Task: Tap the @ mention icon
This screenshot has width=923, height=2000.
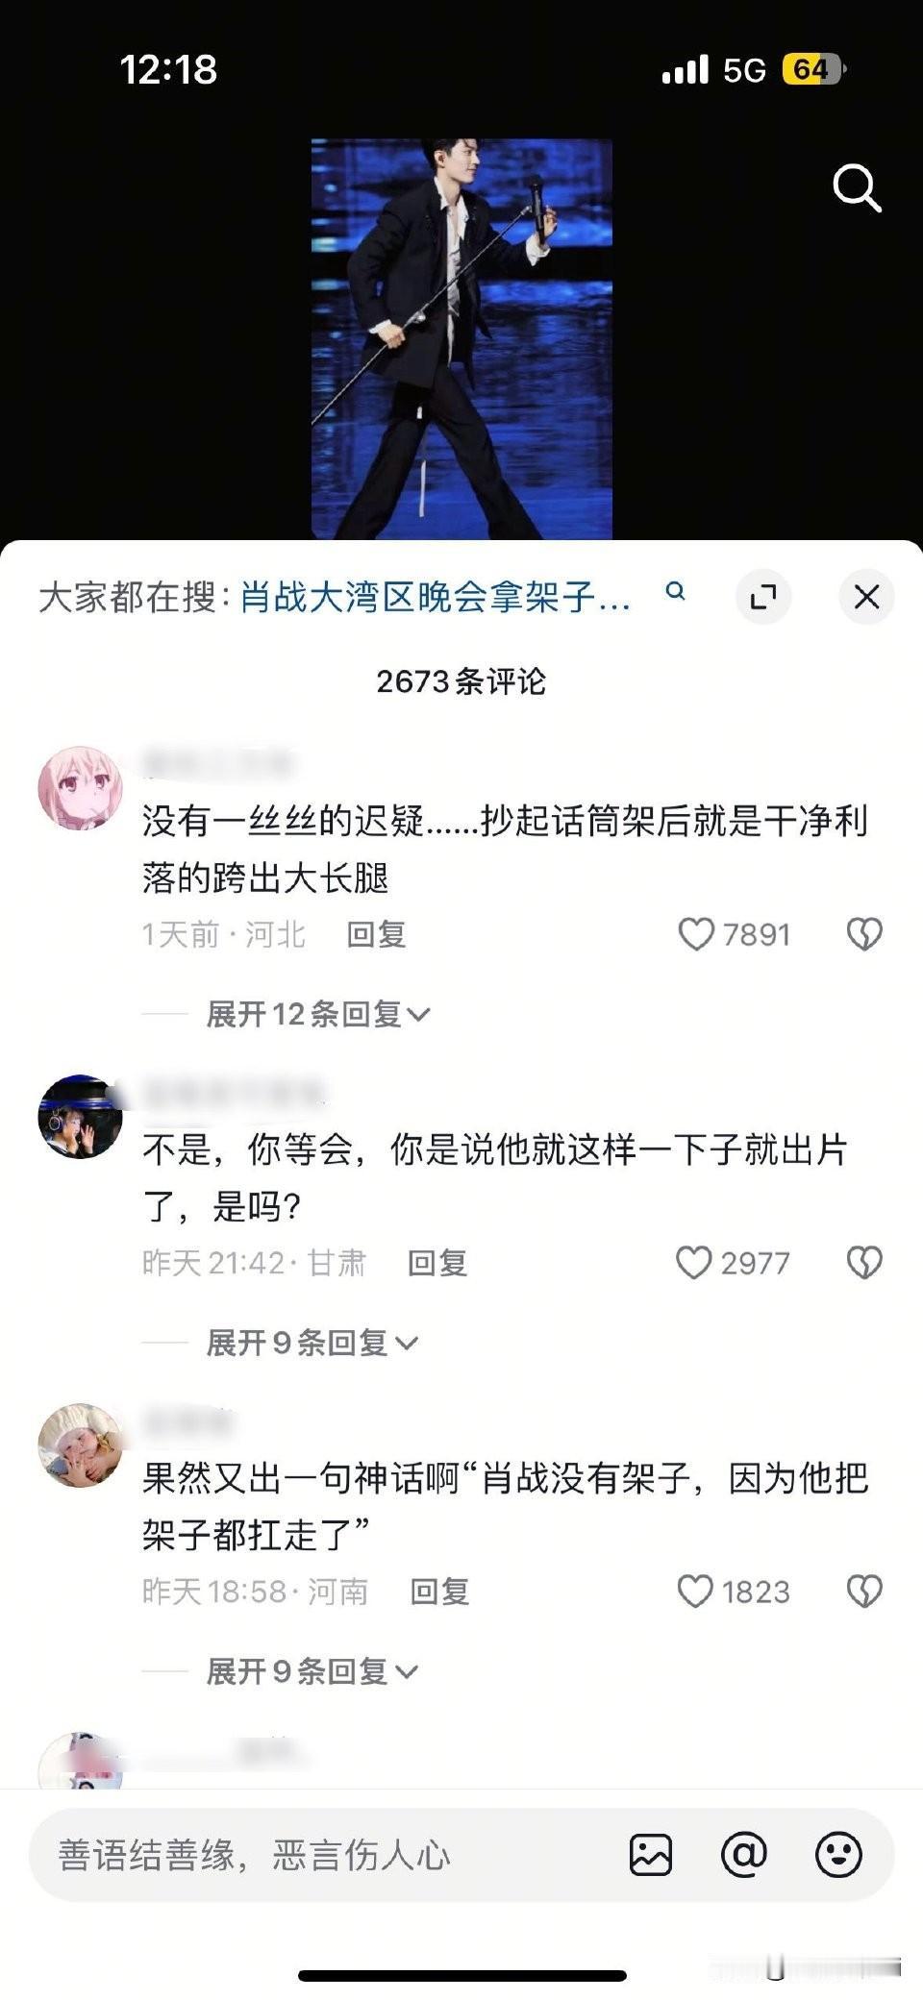Action: 744,1854
